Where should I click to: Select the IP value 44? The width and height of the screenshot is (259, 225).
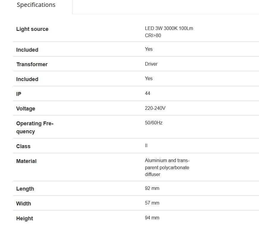pos(147,93)
